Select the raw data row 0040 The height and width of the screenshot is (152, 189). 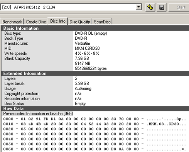coord(94,139)
